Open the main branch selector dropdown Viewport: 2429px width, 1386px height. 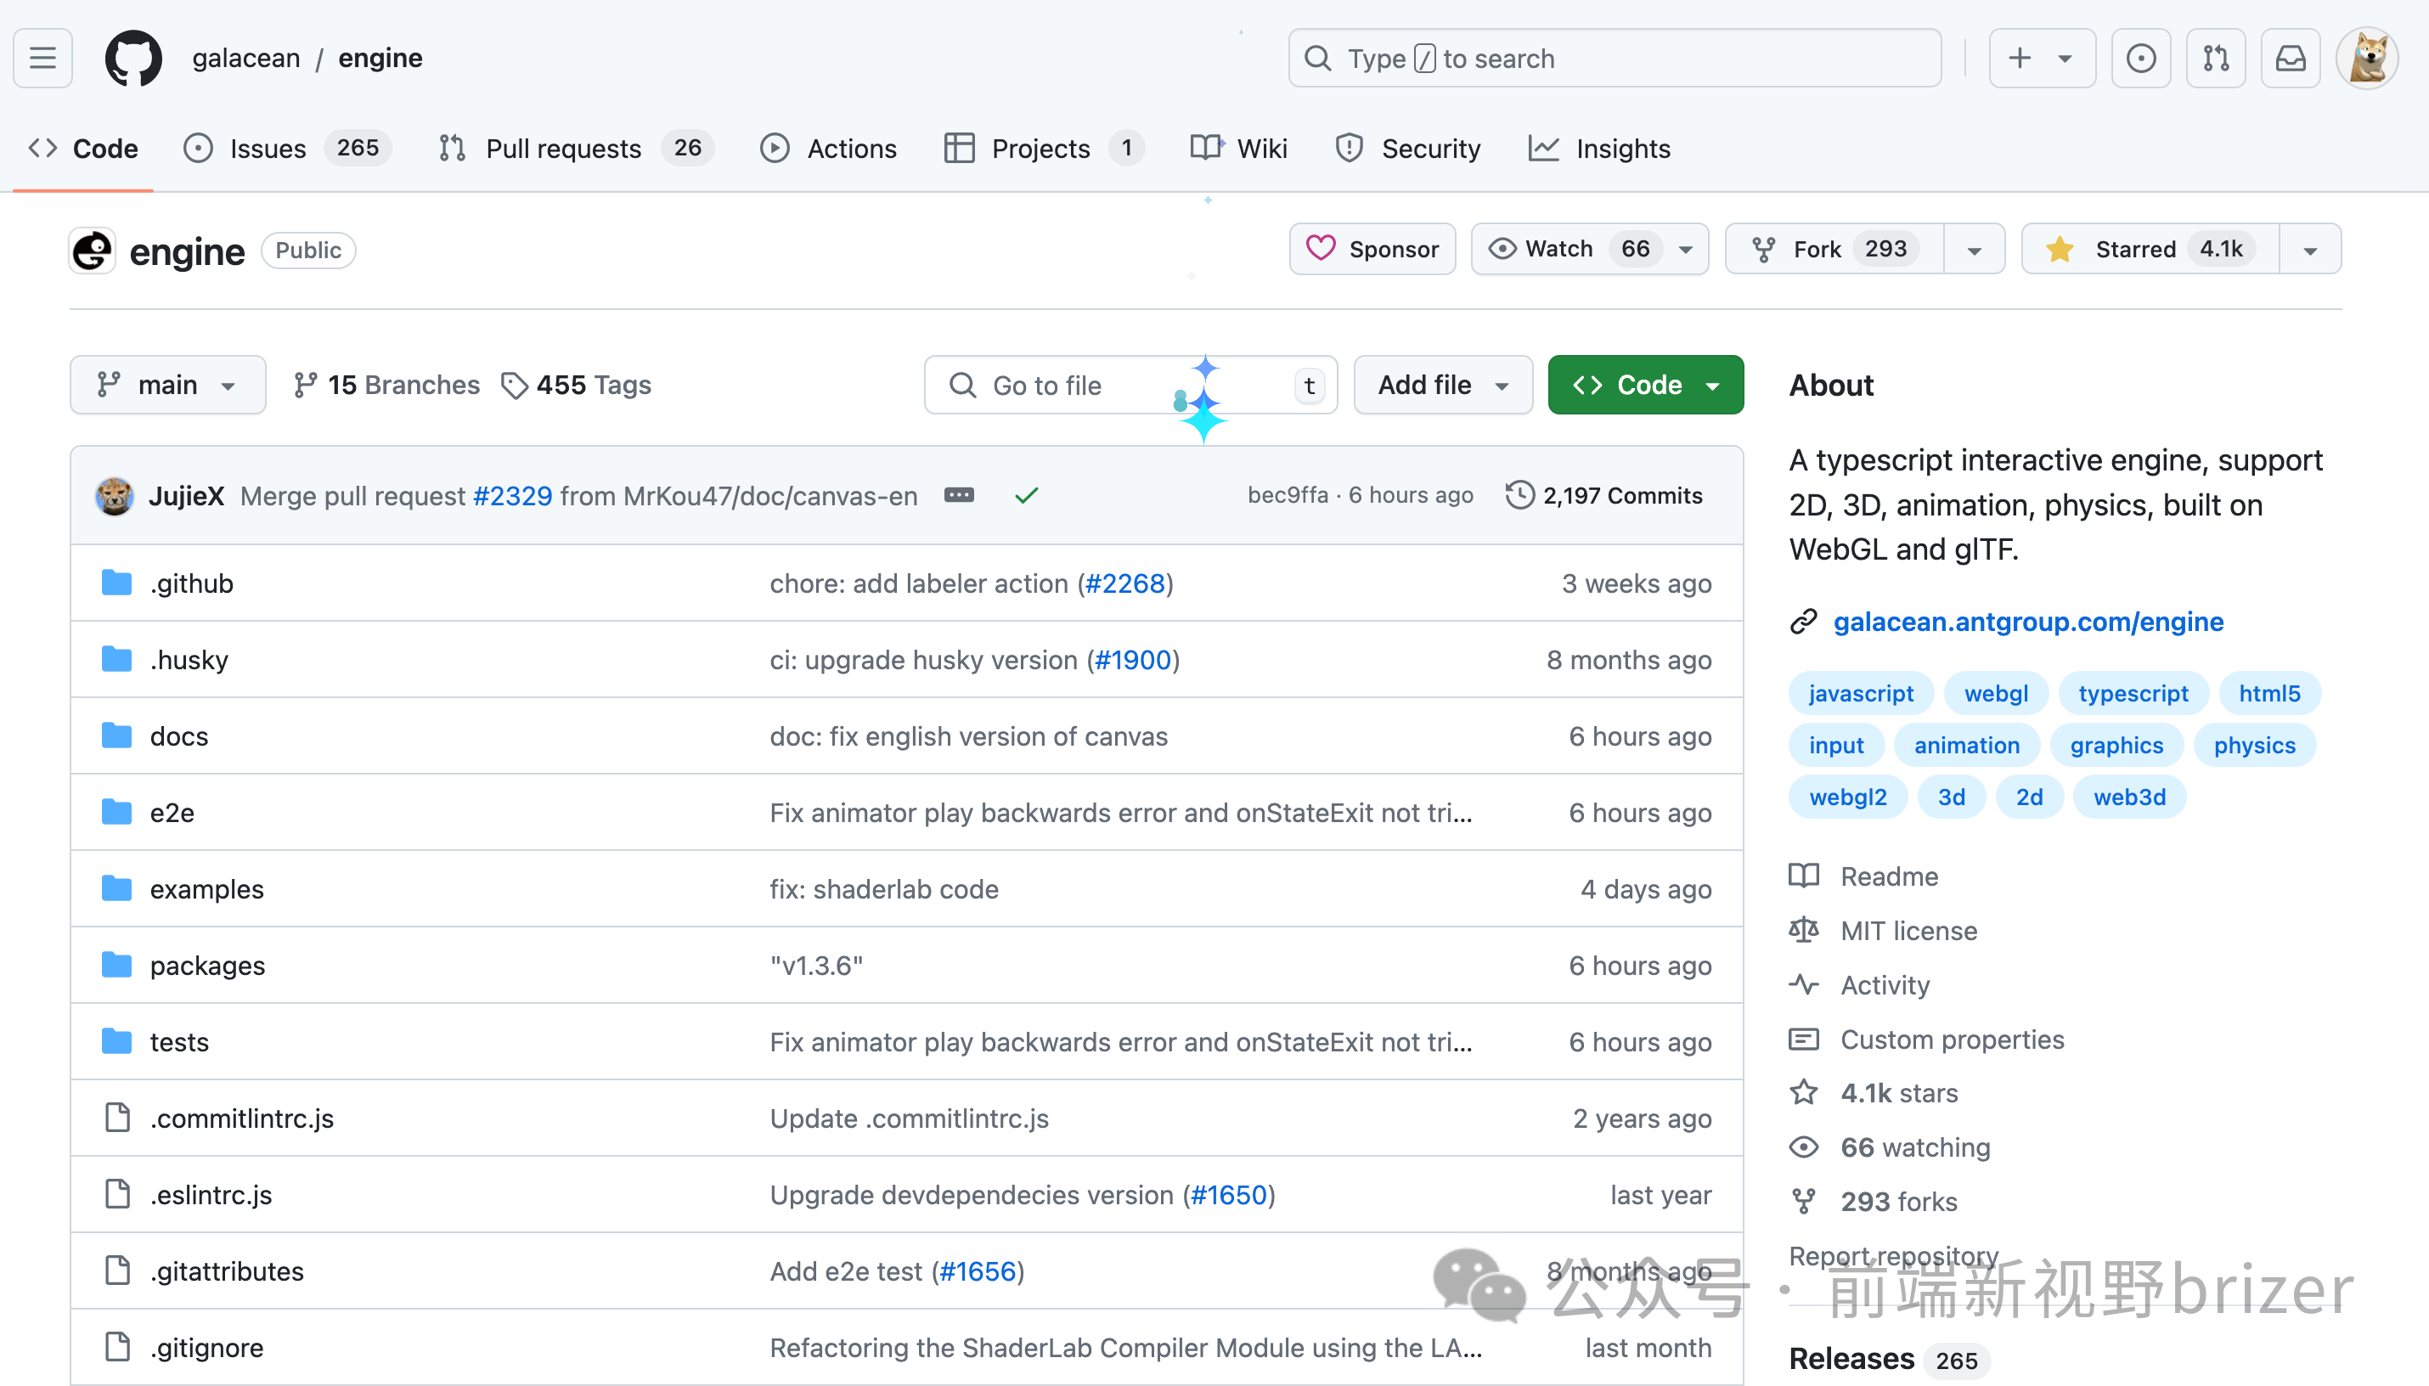pos(167,385)
